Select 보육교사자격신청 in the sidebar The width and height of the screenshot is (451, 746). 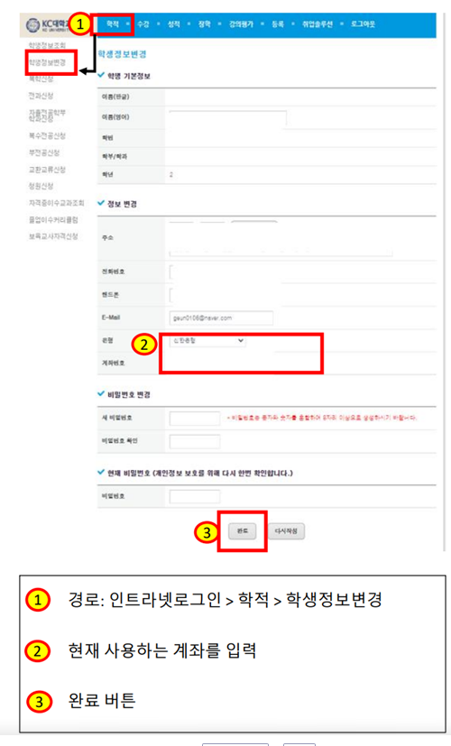point(53,236)
